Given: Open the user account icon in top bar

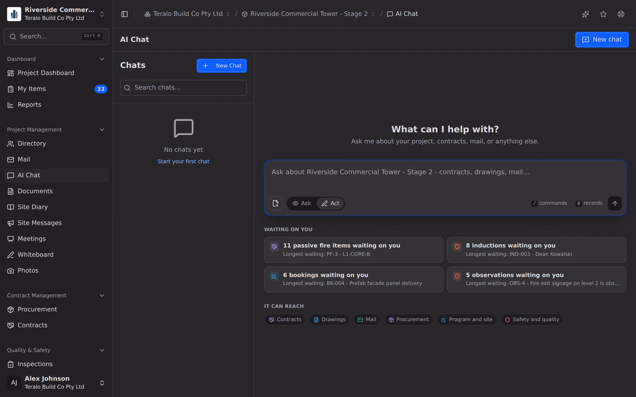Looking at the screenshot, I should point(621,14).
